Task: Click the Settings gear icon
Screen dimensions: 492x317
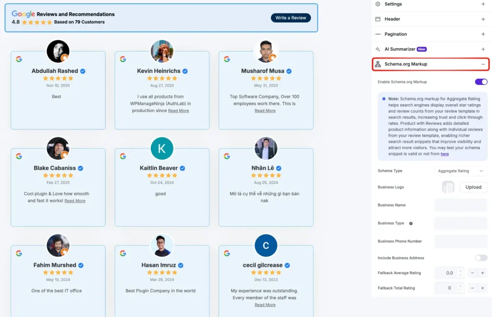Action: (378, 4)
